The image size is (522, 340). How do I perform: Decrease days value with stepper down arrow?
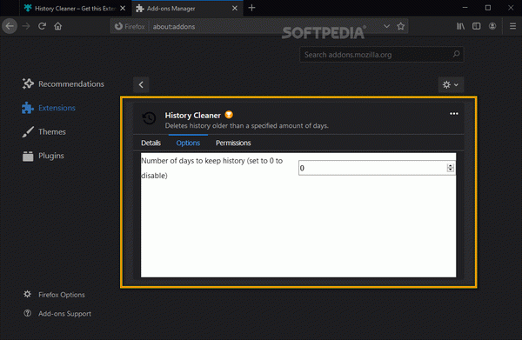click(x=451, y=170)
